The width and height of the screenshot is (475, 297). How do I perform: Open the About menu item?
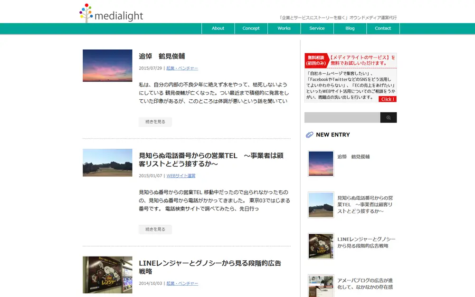click(218, 29)
